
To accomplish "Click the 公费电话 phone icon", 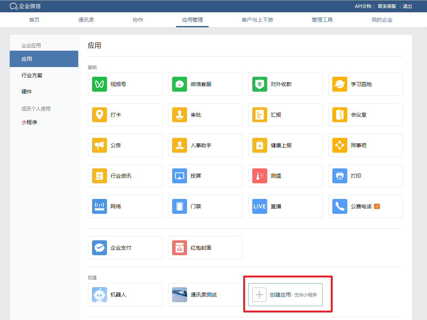I will tap(339, 206).
